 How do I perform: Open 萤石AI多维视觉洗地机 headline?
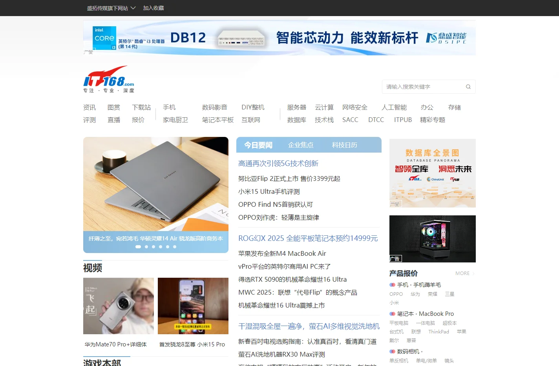(x=309, y=326)
